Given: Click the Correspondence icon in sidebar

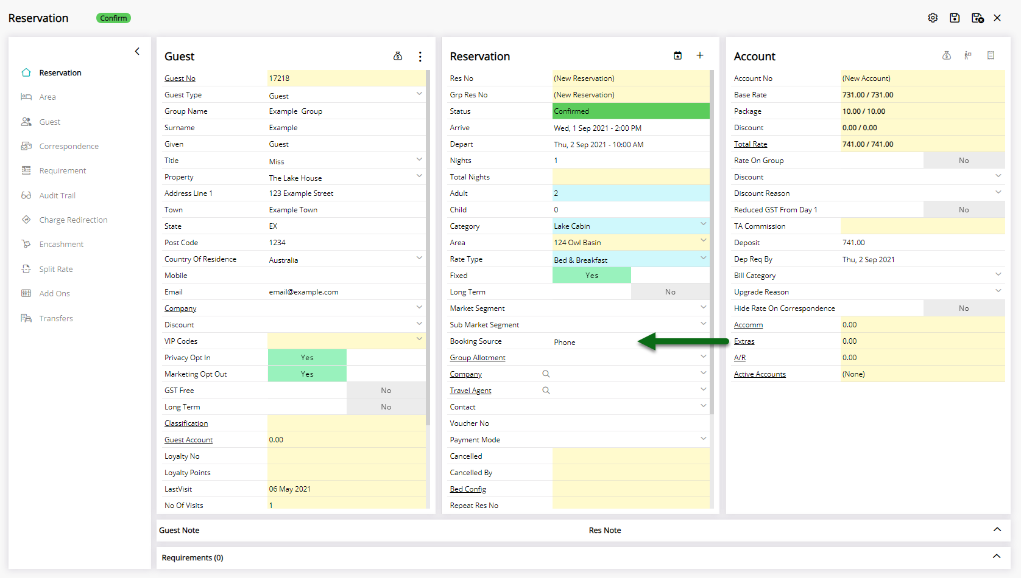Looking at the screenshot, I should pos(26,146).
